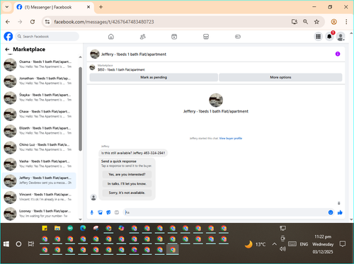Click the chat list scrollbar thumb
The image size is (354, 264).
pos(80,109)
